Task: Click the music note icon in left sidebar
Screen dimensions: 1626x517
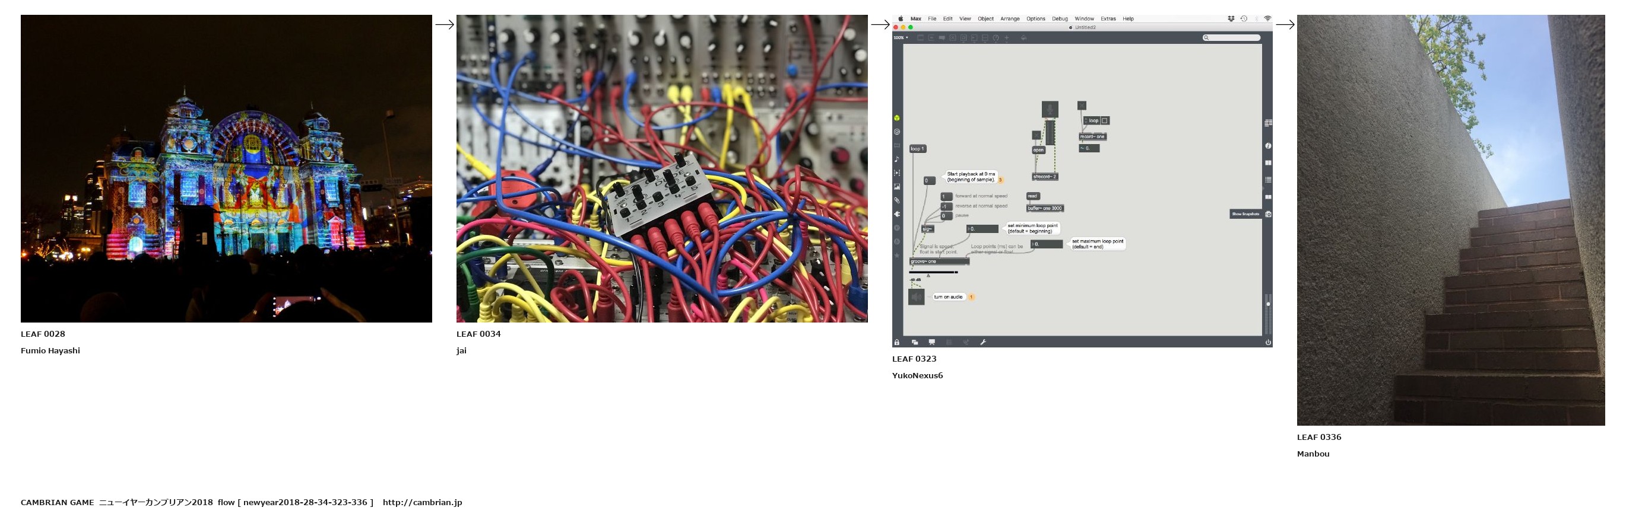Action: pyautogui.click(x=896, y=159)
